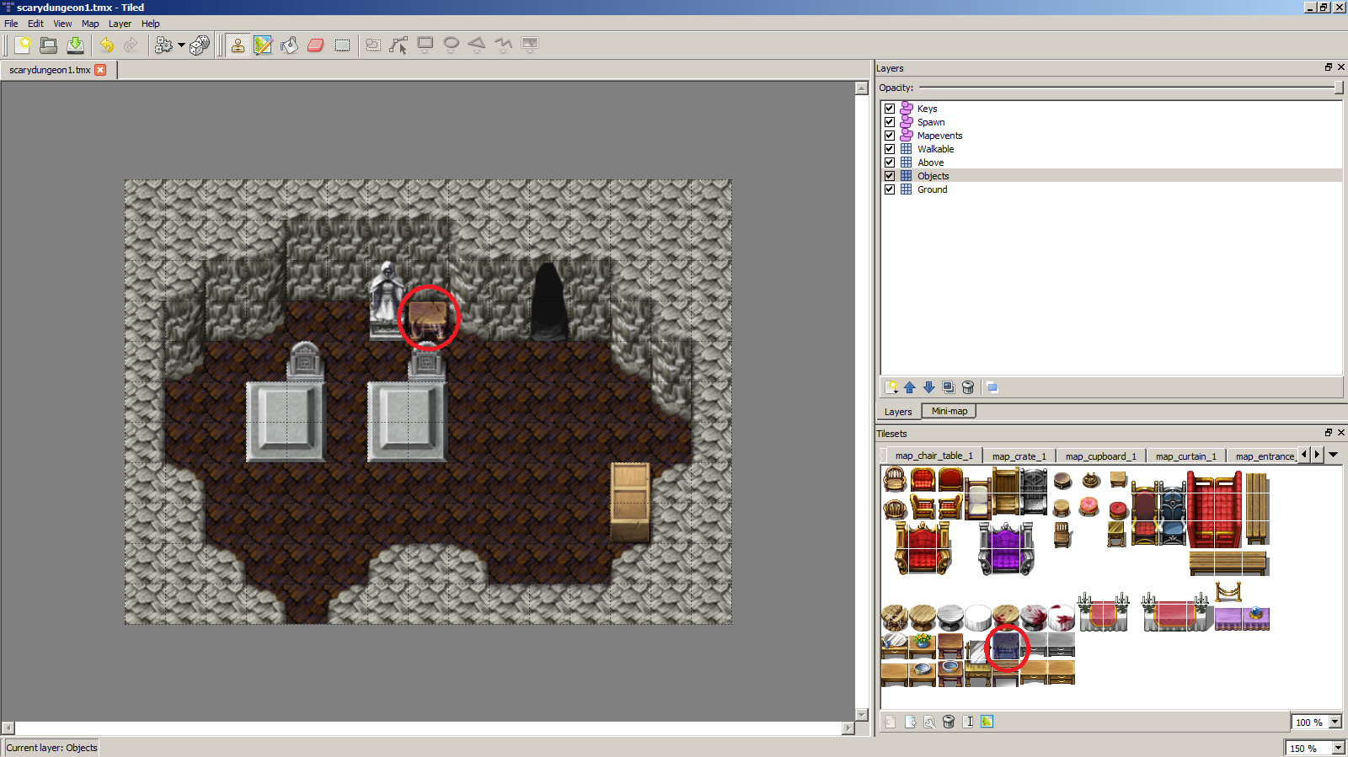Image resolution: width=1348 pixels, height=757 pixels.
Task: Select the Rectangular Select tool
Action: pos(342,45)
